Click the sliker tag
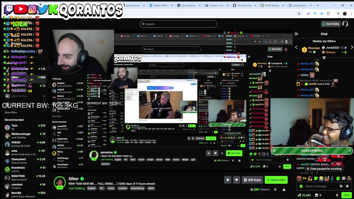354x199 pixels. click(151, 188)
